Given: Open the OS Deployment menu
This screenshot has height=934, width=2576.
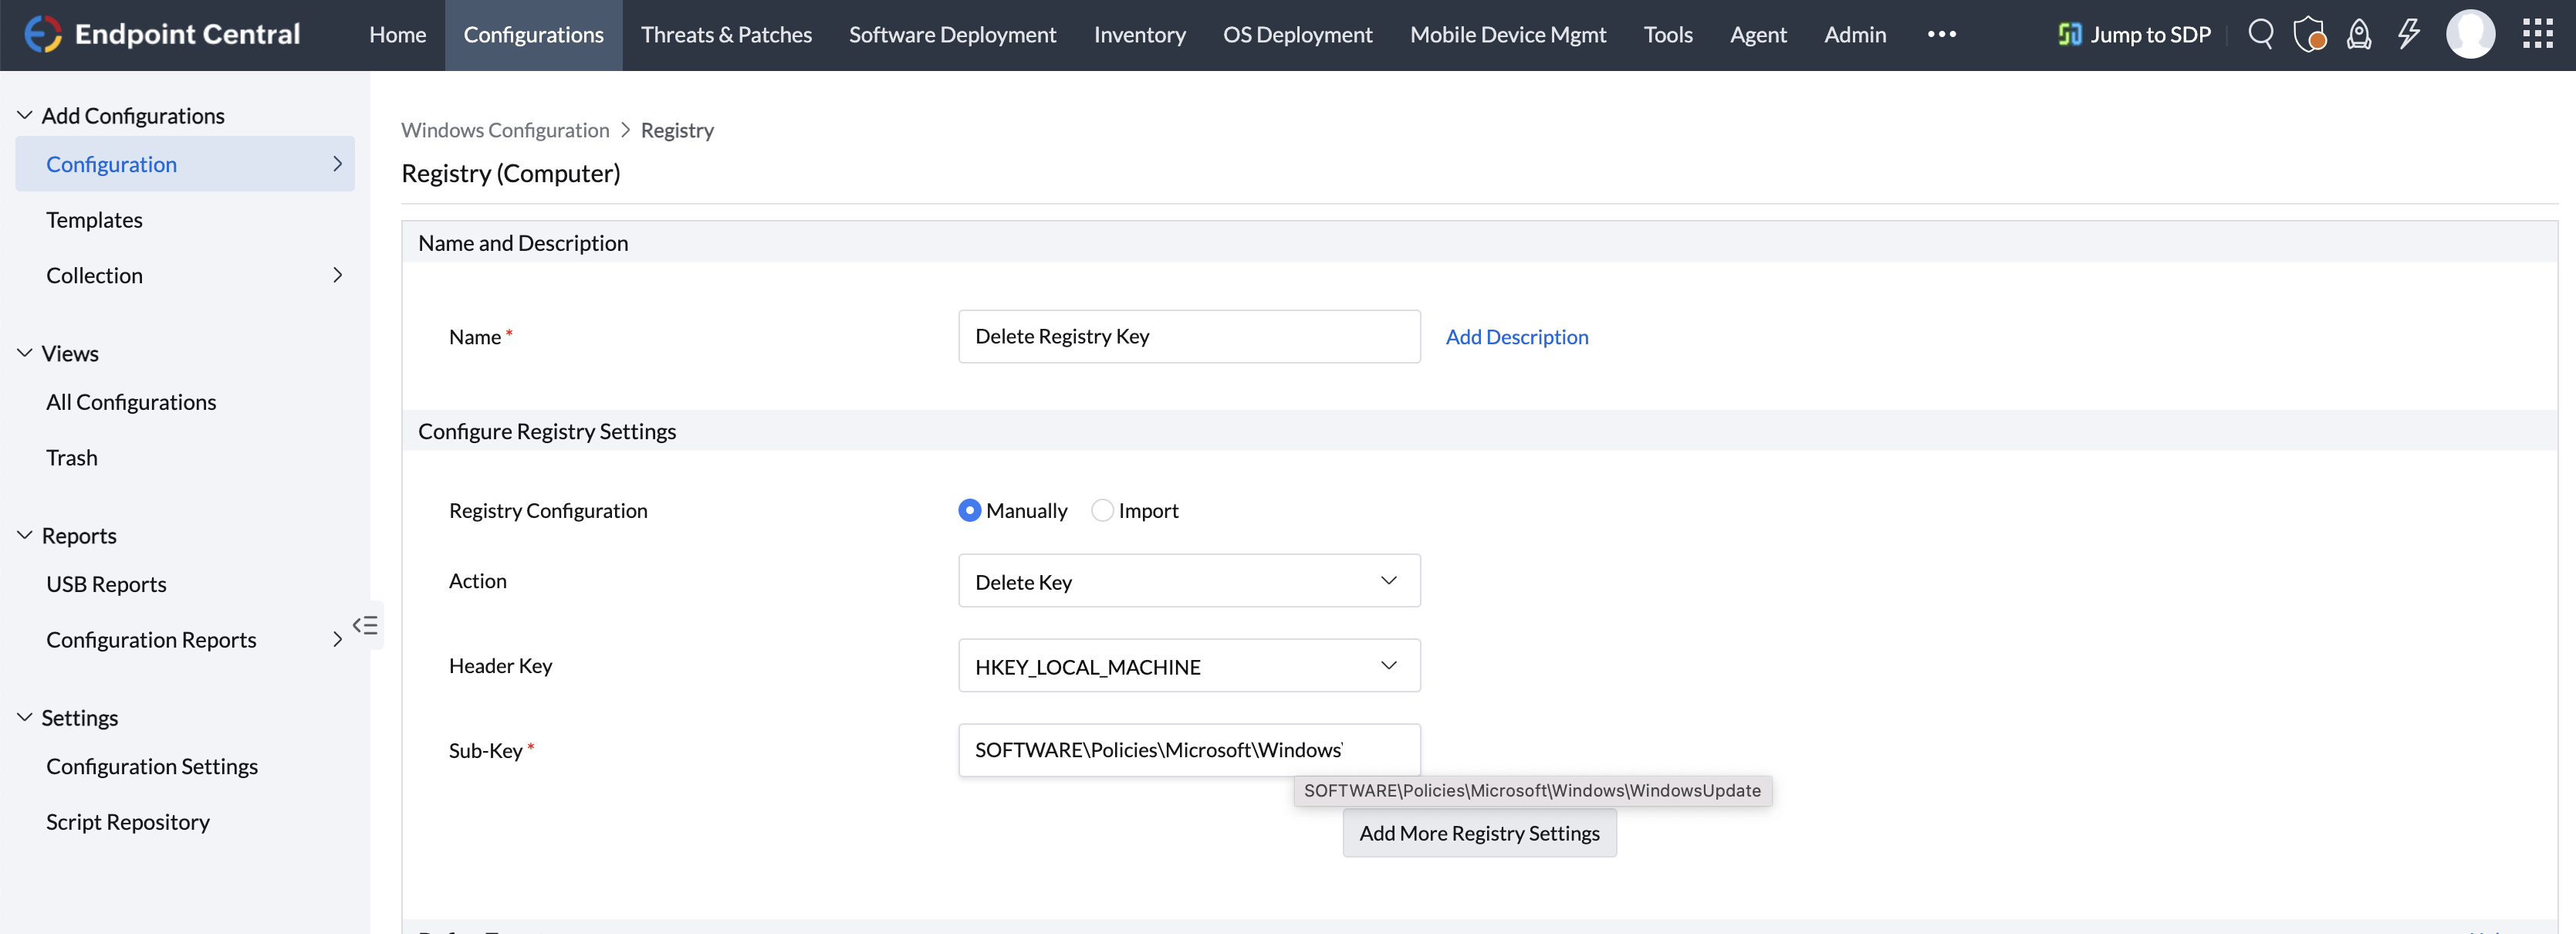Looking at the screenshot, I should pyautogui.click(x=1297, y=33).
